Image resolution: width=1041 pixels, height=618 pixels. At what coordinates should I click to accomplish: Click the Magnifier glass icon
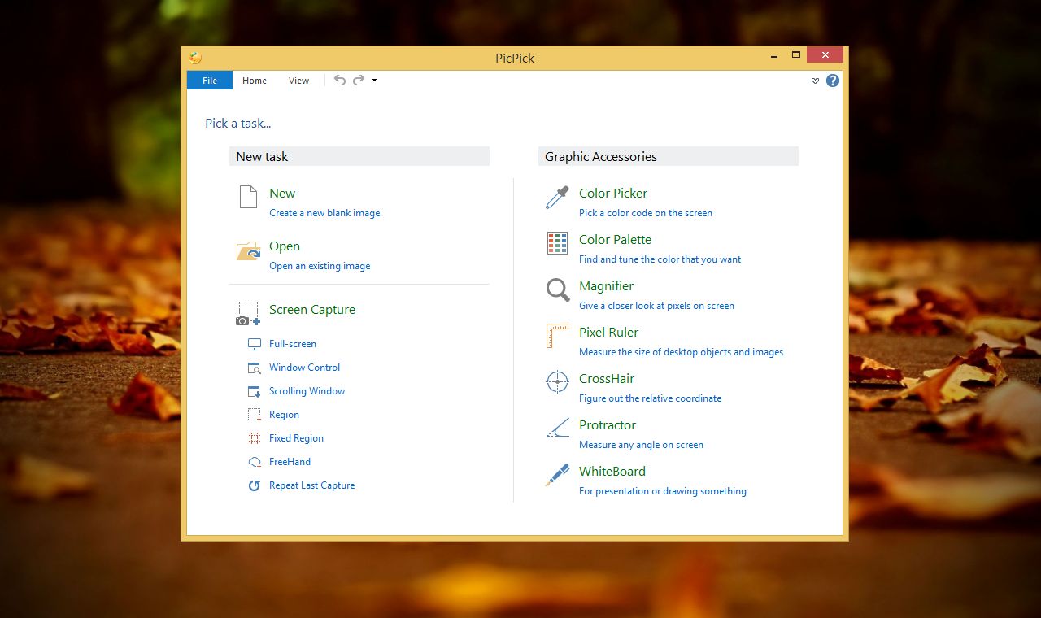pos(557,289)
